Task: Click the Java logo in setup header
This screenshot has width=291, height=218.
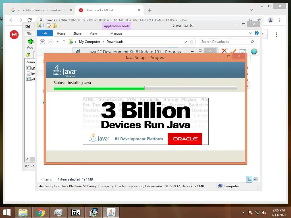Action: [x=65, y=70]
